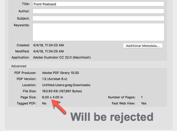177x131 pixels.
Task: Click inside the Keywords text area
Action: 98,32
